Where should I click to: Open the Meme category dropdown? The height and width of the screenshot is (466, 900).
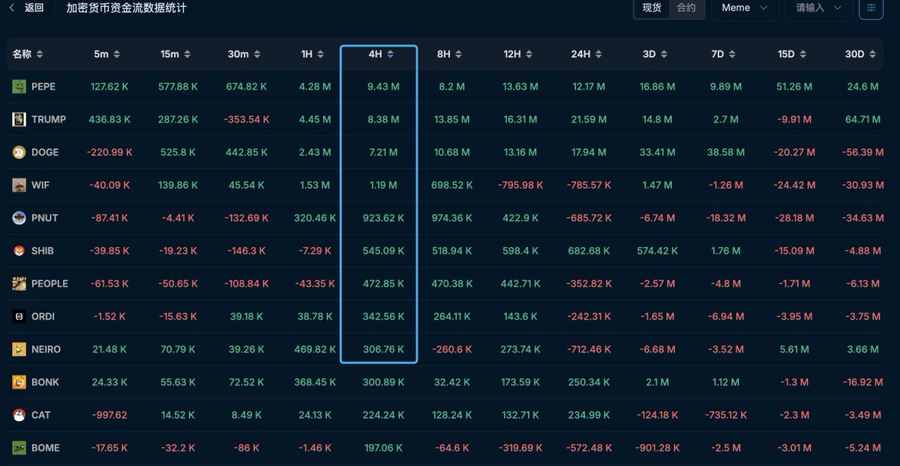(745, 8)
